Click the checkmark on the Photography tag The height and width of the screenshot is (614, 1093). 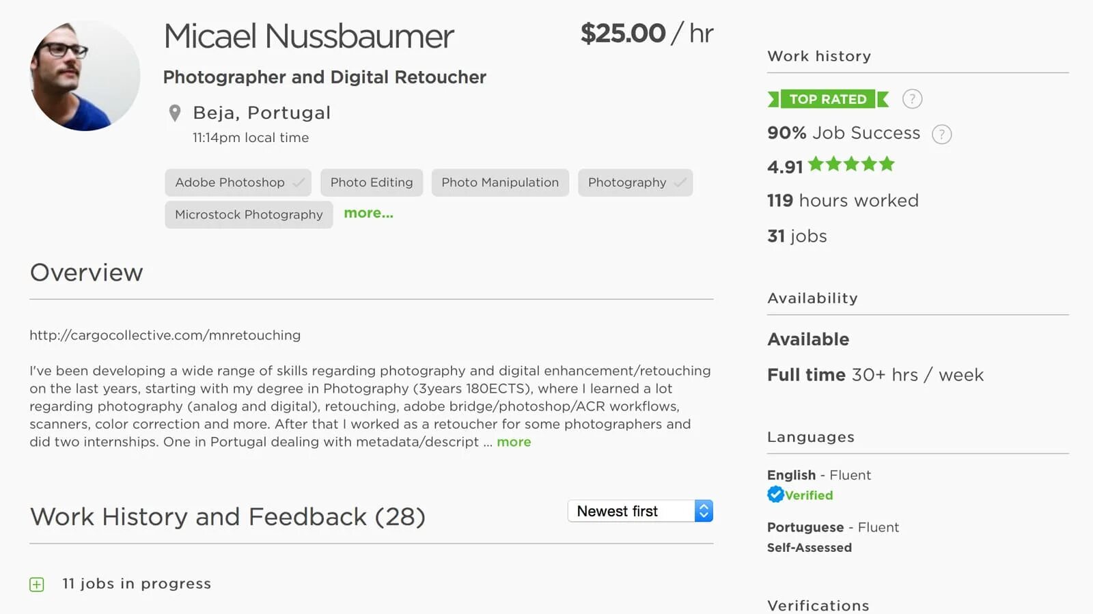[680, 183]
